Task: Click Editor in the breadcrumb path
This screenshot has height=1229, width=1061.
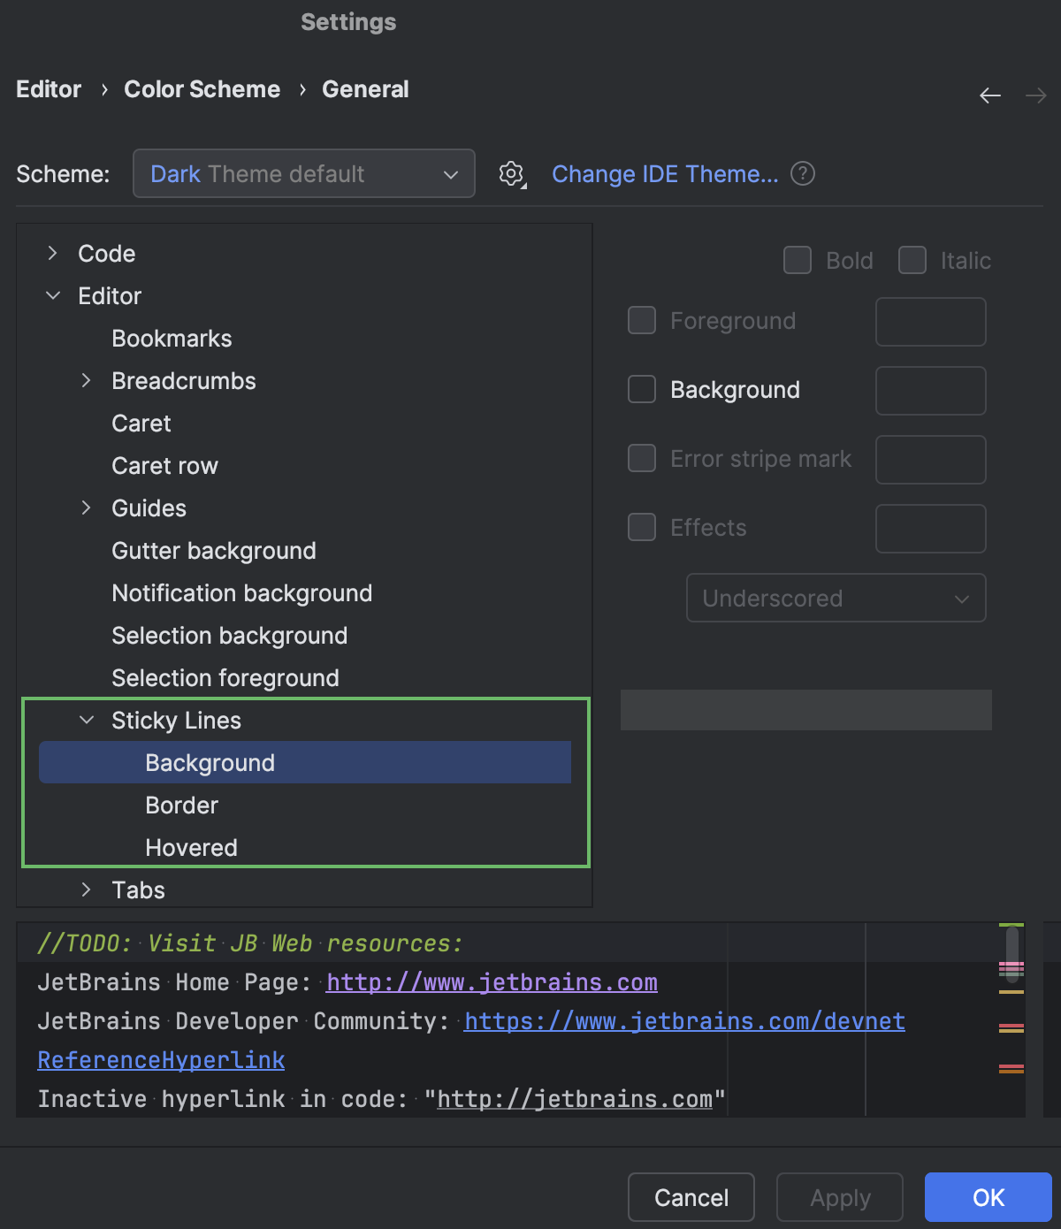Action: pos(49,89)
